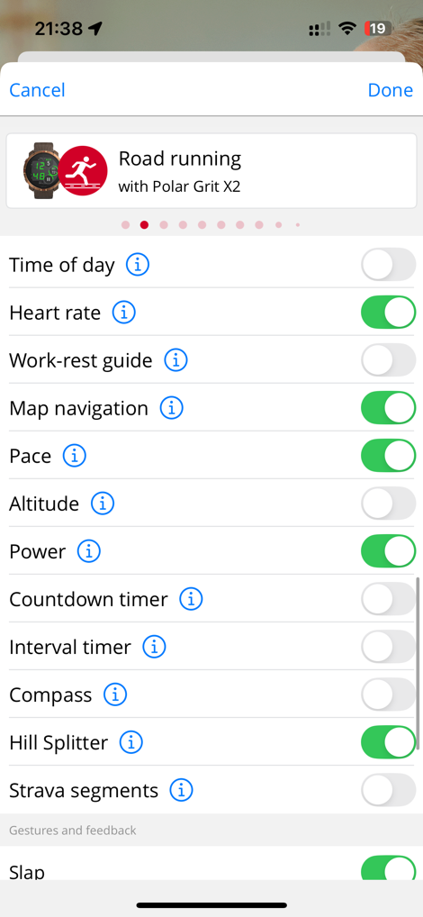423x917 pixels.
Task: View Altitude info icon details
Action: (x=103, y=504)
